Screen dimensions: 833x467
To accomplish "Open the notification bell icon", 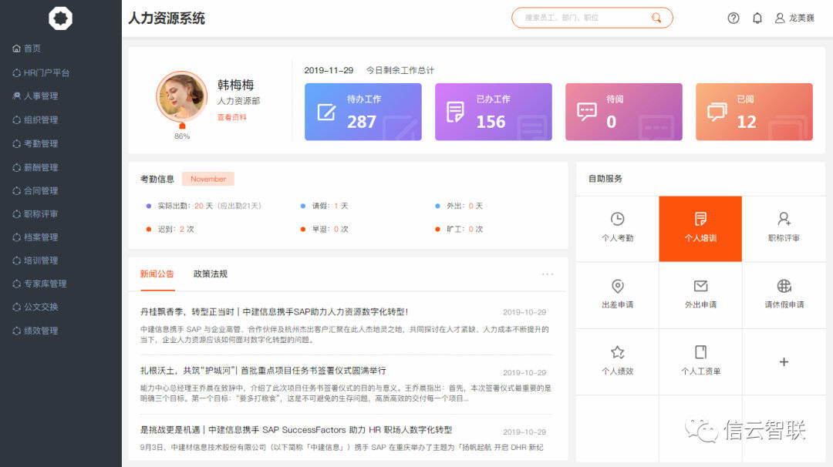I will 757,18.
